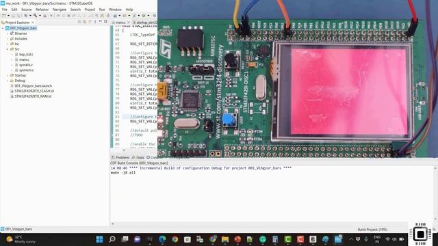Open the New dropdown arrow in toolbar
The height and width of the screenshot is (246, 438).
[x=8, y=16]
